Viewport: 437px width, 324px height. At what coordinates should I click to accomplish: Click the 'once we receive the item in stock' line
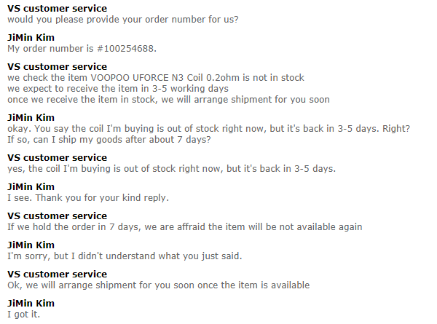169,100
